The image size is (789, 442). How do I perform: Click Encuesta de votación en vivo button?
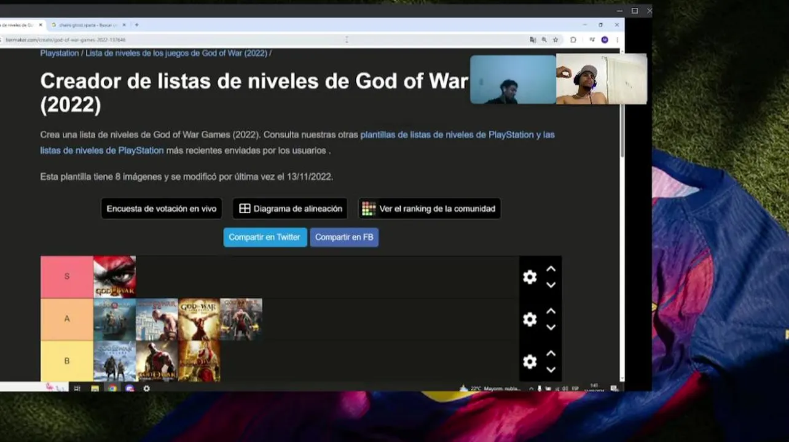click(162, 209)
